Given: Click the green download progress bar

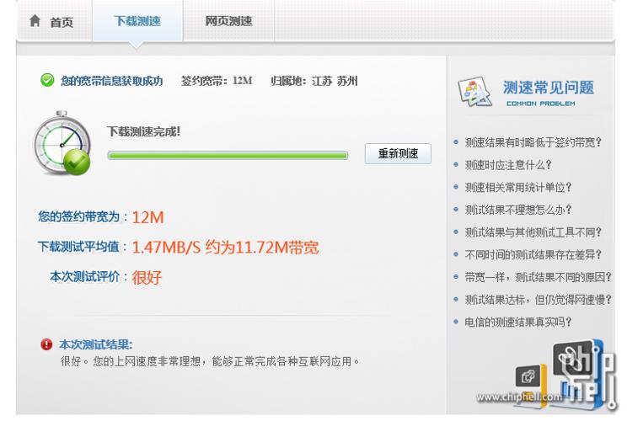Looking at the screenshot, I should pos(228,156).
